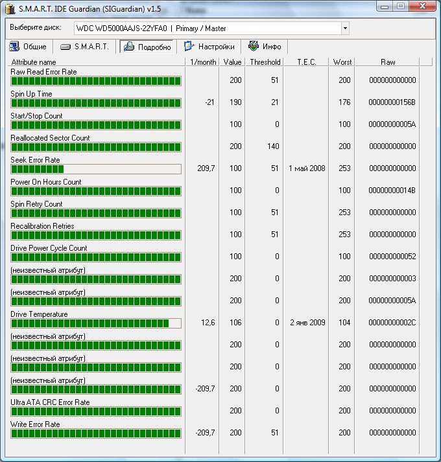Click the Подробно tab icon

[128, 47]
